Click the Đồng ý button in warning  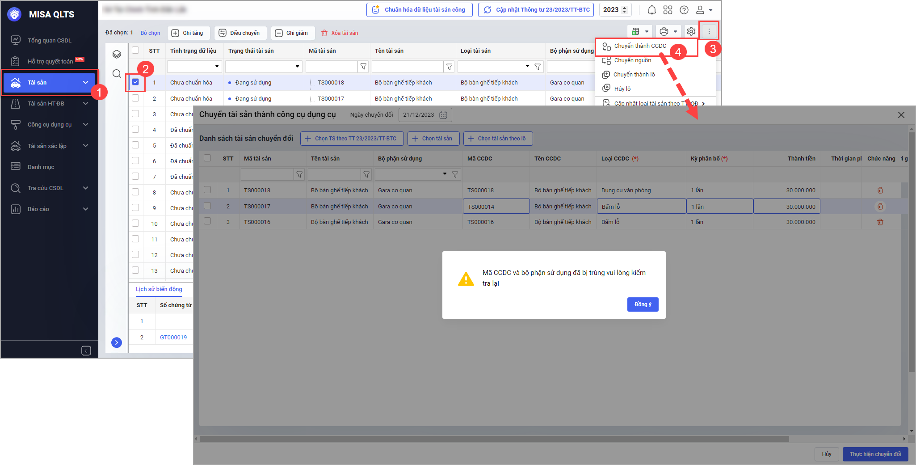643,304
